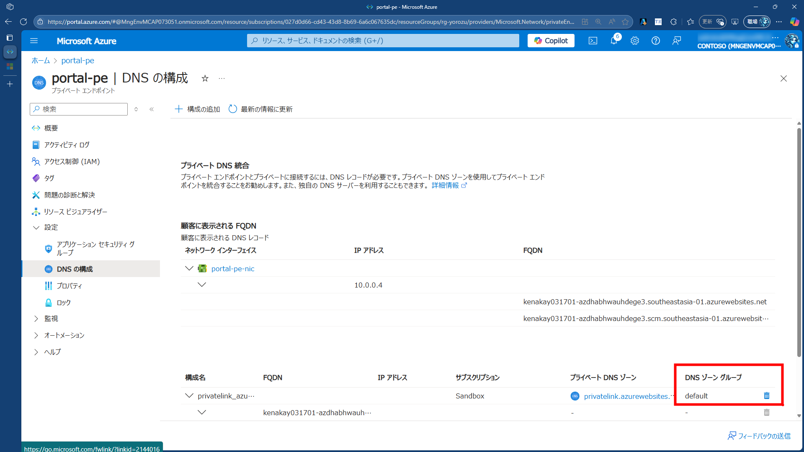Click the help question mark icon

(x=656, y=41)
